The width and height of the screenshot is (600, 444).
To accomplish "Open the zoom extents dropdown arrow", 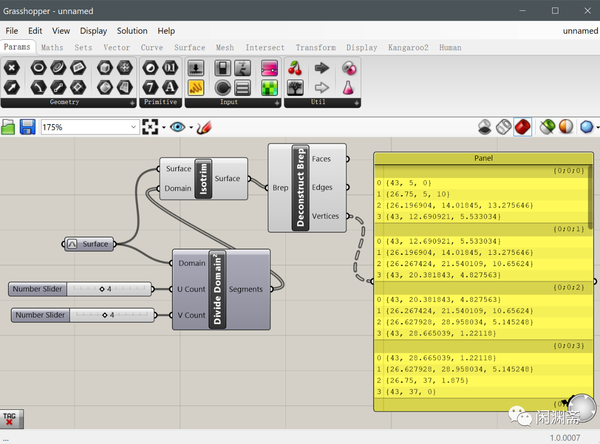I will [164, 127].
